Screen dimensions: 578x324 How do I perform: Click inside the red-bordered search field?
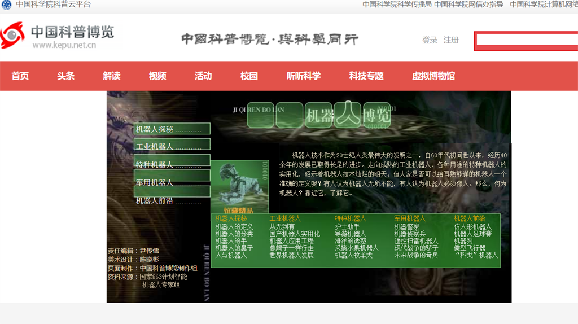526,41
